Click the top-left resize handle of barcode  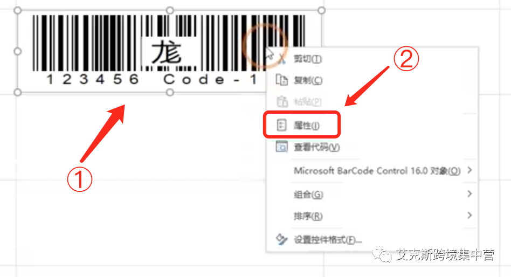[18, 10]
